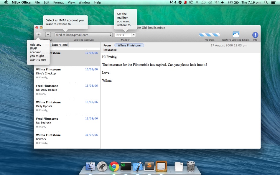Click the Insurance subject line in header
280x175 pixels.
[x=110, y=50]
